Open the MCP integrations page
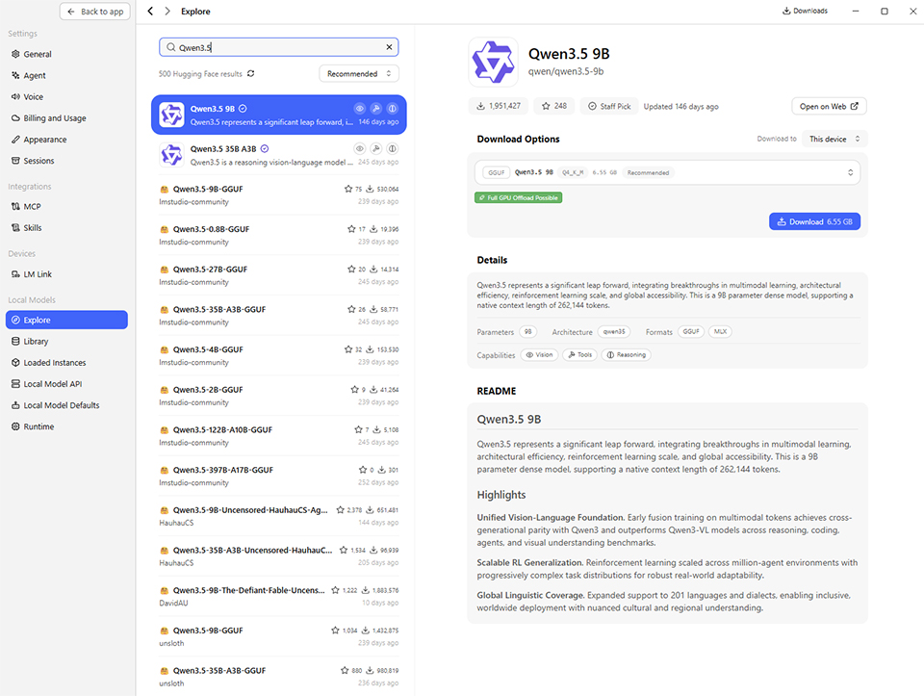The height and width of the screenshot is (696, 924). 66,206
